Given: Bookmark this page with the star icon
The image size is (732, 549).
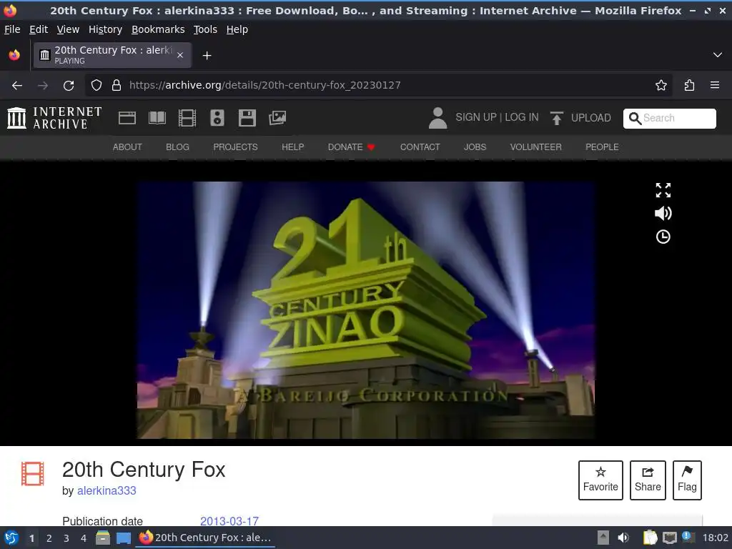Looking at the screenshot, I should pos(661,85).
